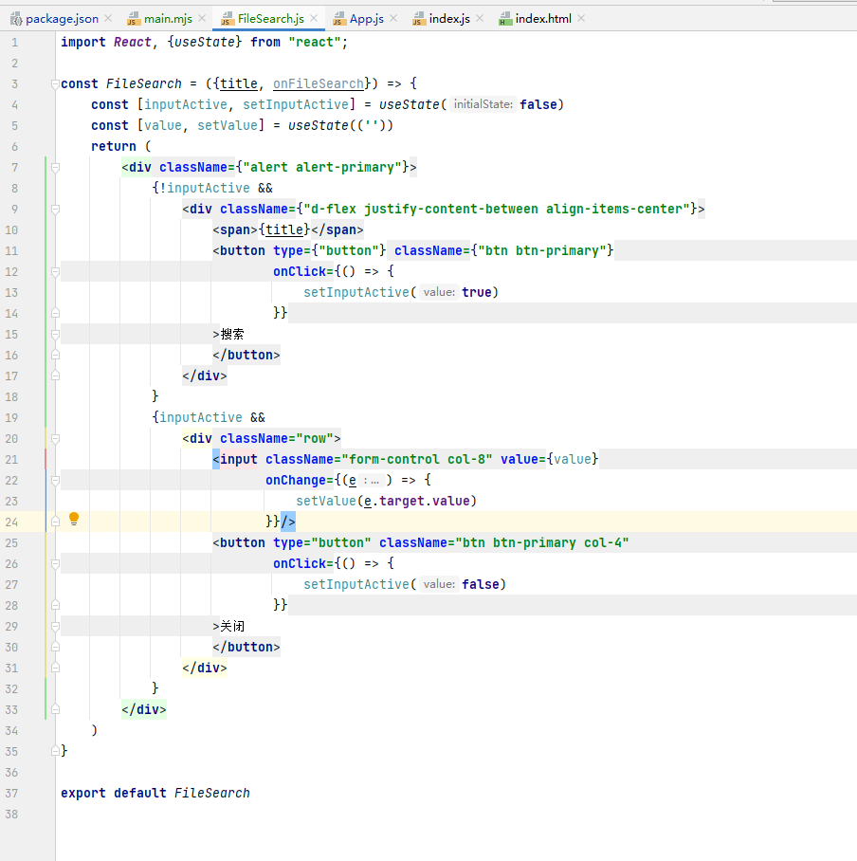Toggle fold marker at closing button on line 16
The image size is (857, 861).
pos(55,355)
